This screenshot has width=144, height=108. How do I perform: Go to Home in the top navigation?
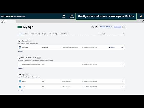tap(64, 16)
